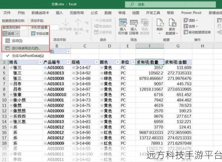Click product code cell A0100010
This screenshot has height=162, width=222.
(57, 95)
